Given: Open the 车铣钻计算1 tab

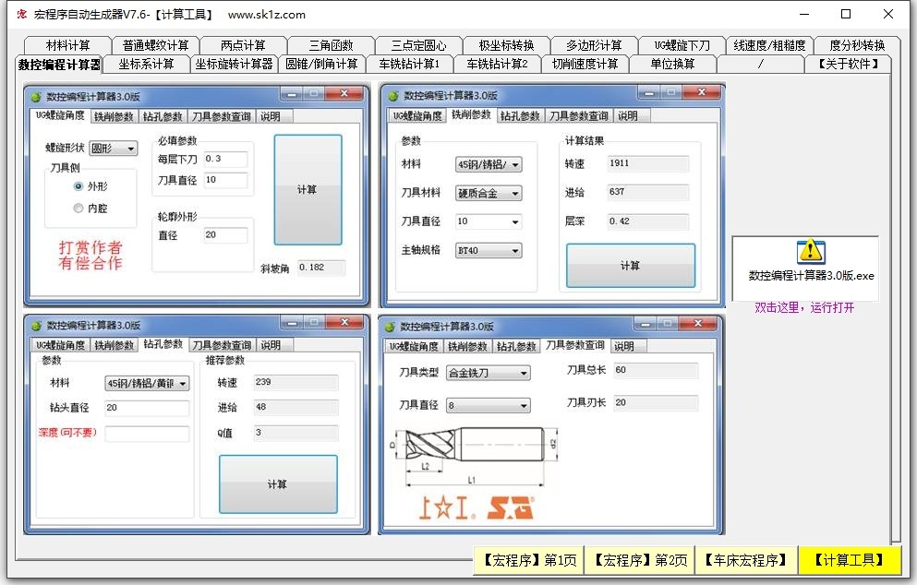Looking at the screenshot, I should 409,64.
